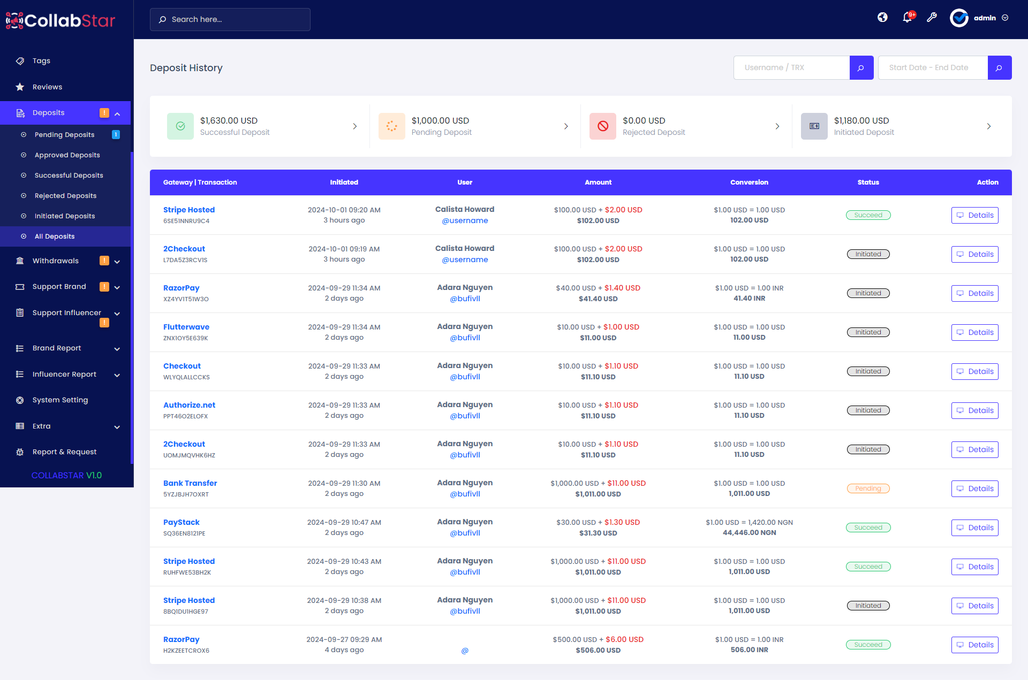Image resolution: width=1028 pixels, height=680 pixels.
Task: View Details of the Bank Transfer deposit
Action: [974, 488]
